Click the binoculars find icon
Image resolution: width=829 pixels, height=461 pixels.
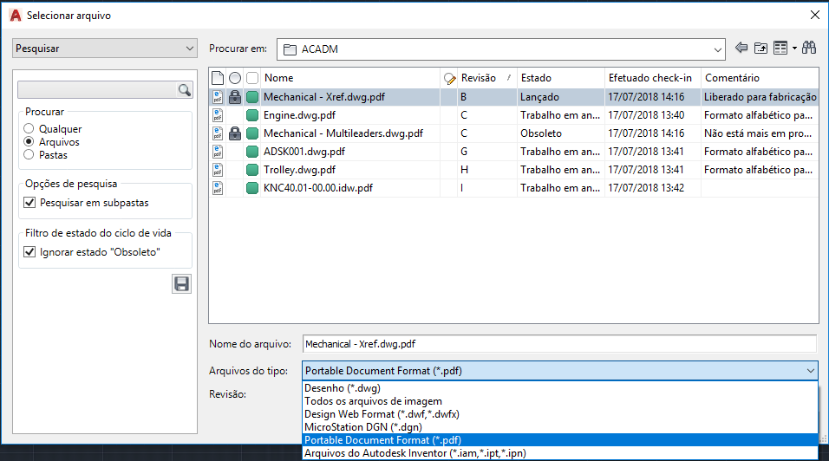[x=809, y=48]
